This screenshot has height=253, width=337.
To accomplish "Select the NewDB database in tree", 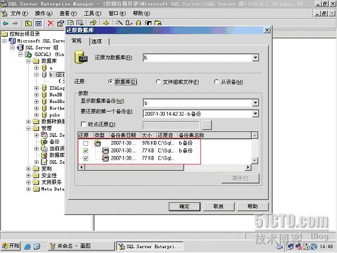I will coord(56,95).
